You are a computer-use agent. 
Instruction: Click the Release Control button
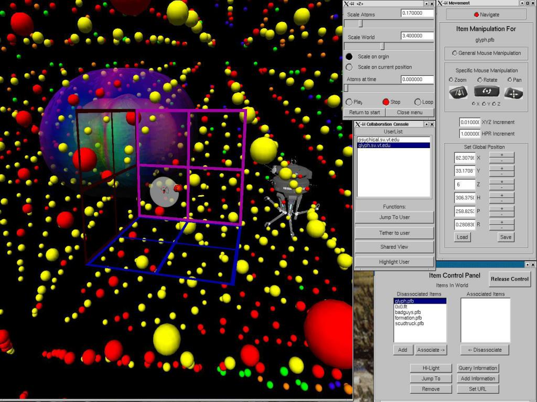(509, 279)
